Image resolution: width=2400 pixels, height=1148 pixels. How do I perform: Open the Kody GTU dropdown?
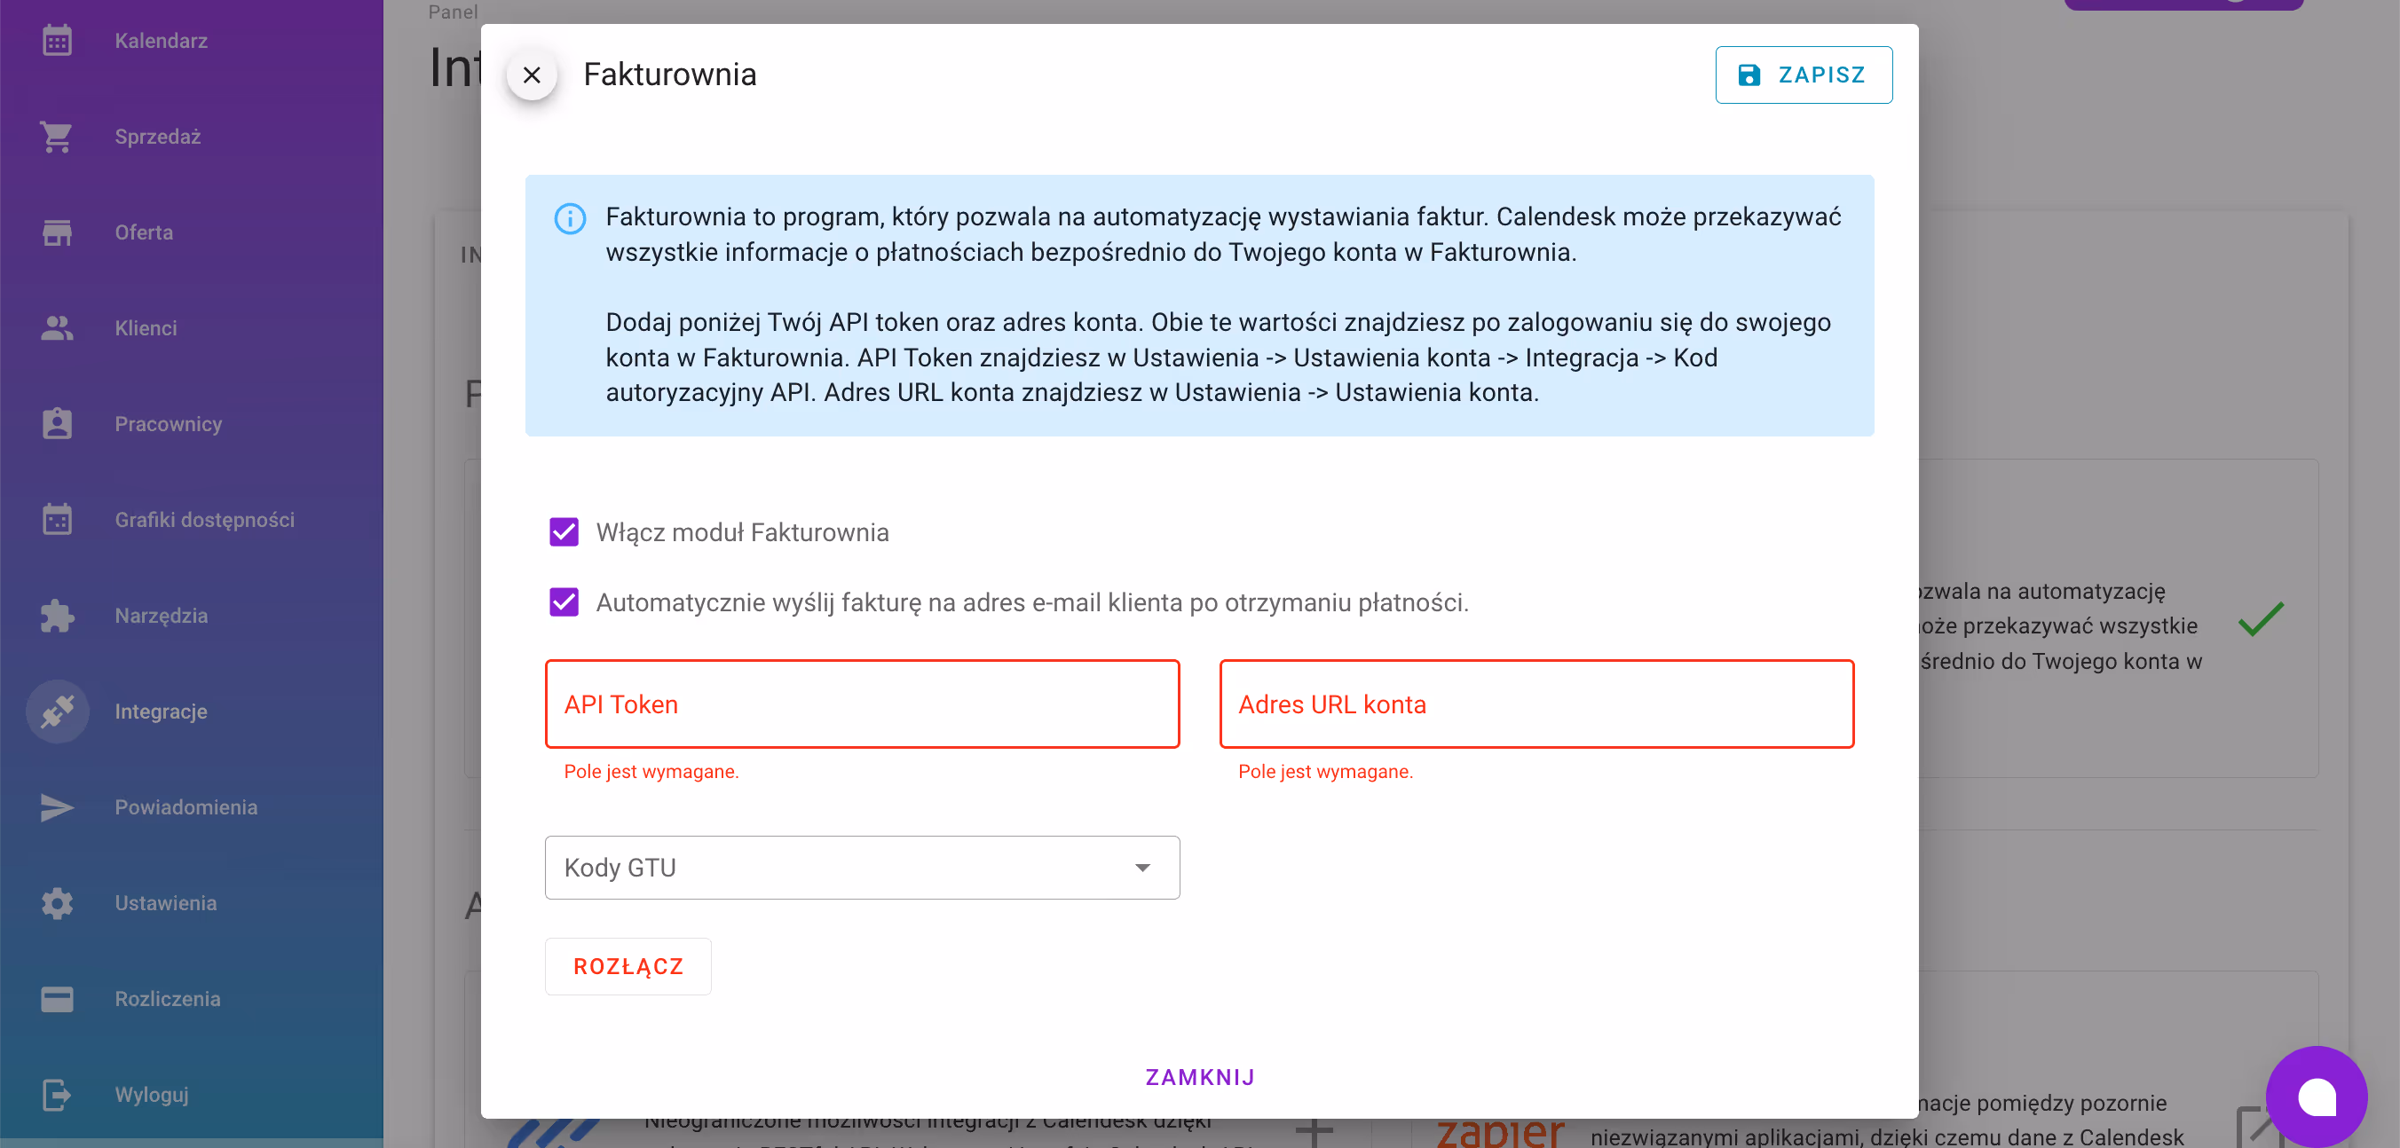[x=861, y=867]
